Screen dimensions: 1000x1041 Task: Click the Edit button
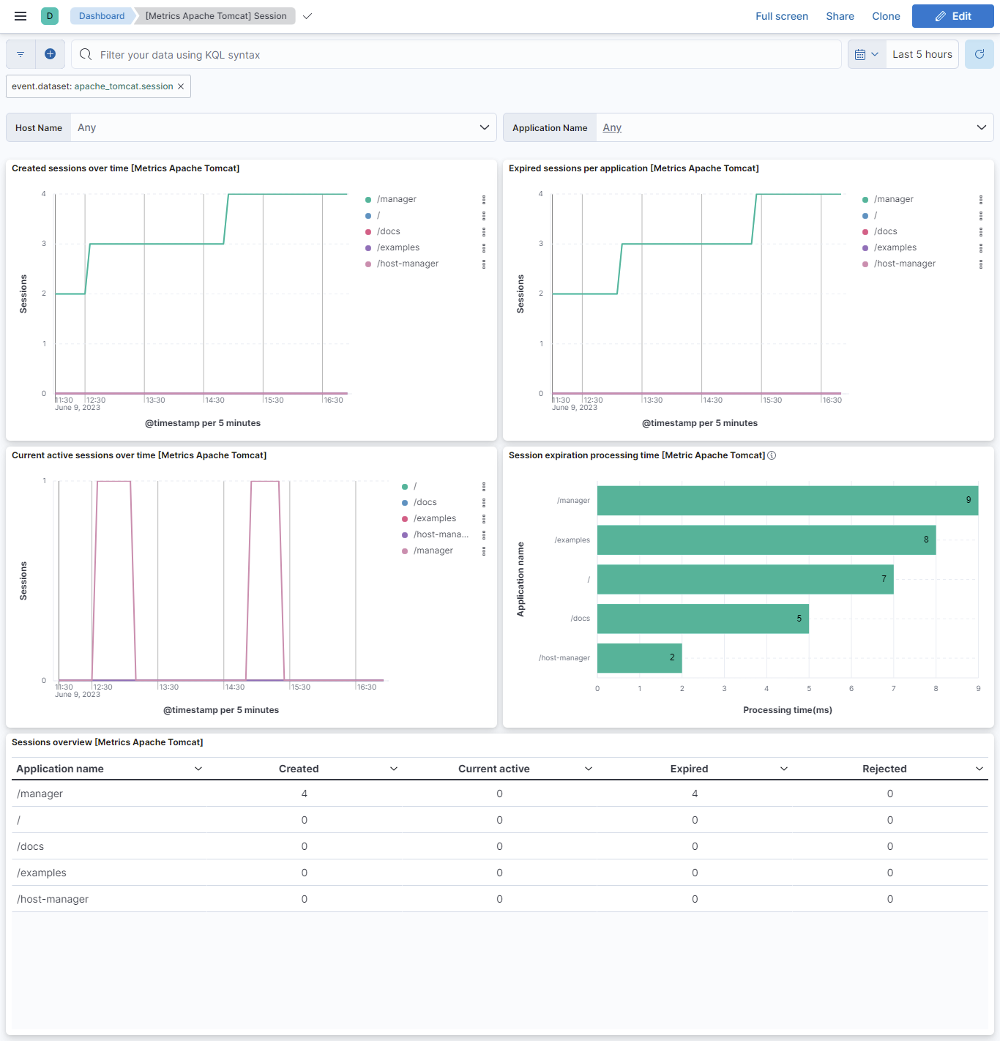(952, 16)
